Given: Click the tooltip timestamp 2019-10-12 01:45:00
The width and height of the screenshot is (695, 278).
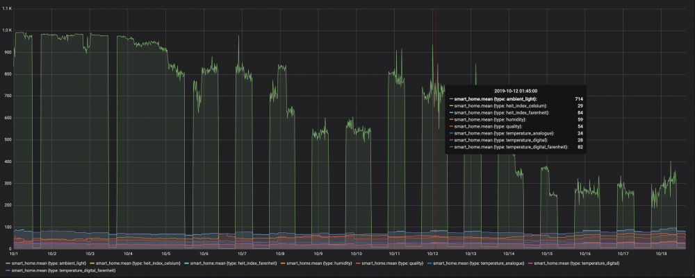Looking at the screenshot, I should point(516,91).
